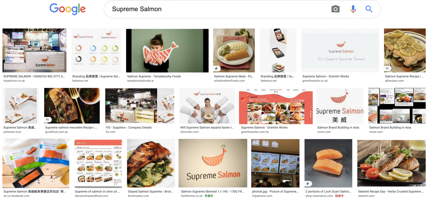Click the search by image camera icon
The height and width of the screenshot is (200, 428).
(335, 9)
